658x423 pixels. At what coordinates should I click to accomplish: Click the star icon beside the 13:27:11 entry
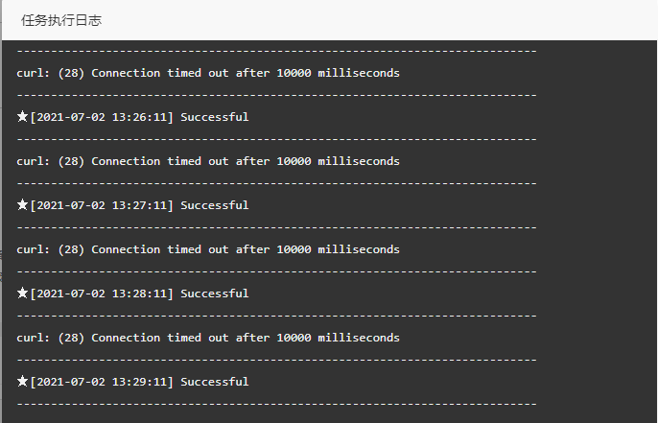tap(23, 205)
